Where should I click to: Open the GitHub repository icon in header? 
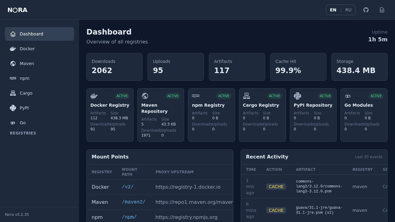click(x=366, y=10)
